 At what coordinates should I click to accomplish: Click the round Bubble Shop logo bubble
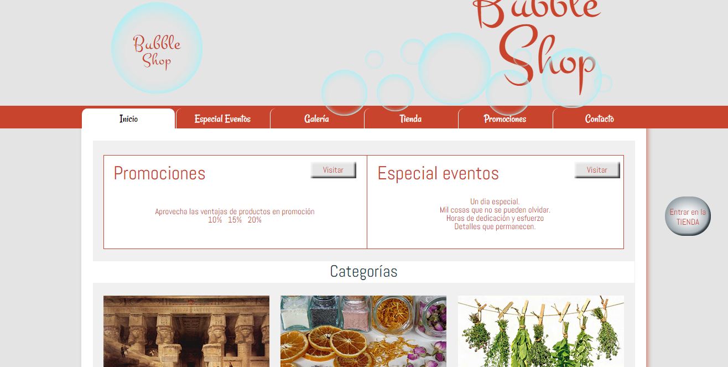(x=157, y=48)
